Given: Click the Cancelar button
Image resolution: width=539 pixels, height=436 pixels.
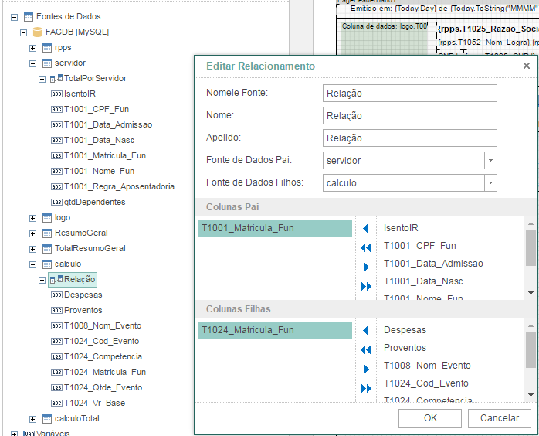Looking at the screenshot, I should pyautogui.click(x=500, y=418).
